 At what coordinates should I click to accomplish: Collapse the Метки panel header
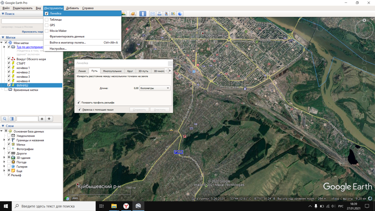point(3,38)
